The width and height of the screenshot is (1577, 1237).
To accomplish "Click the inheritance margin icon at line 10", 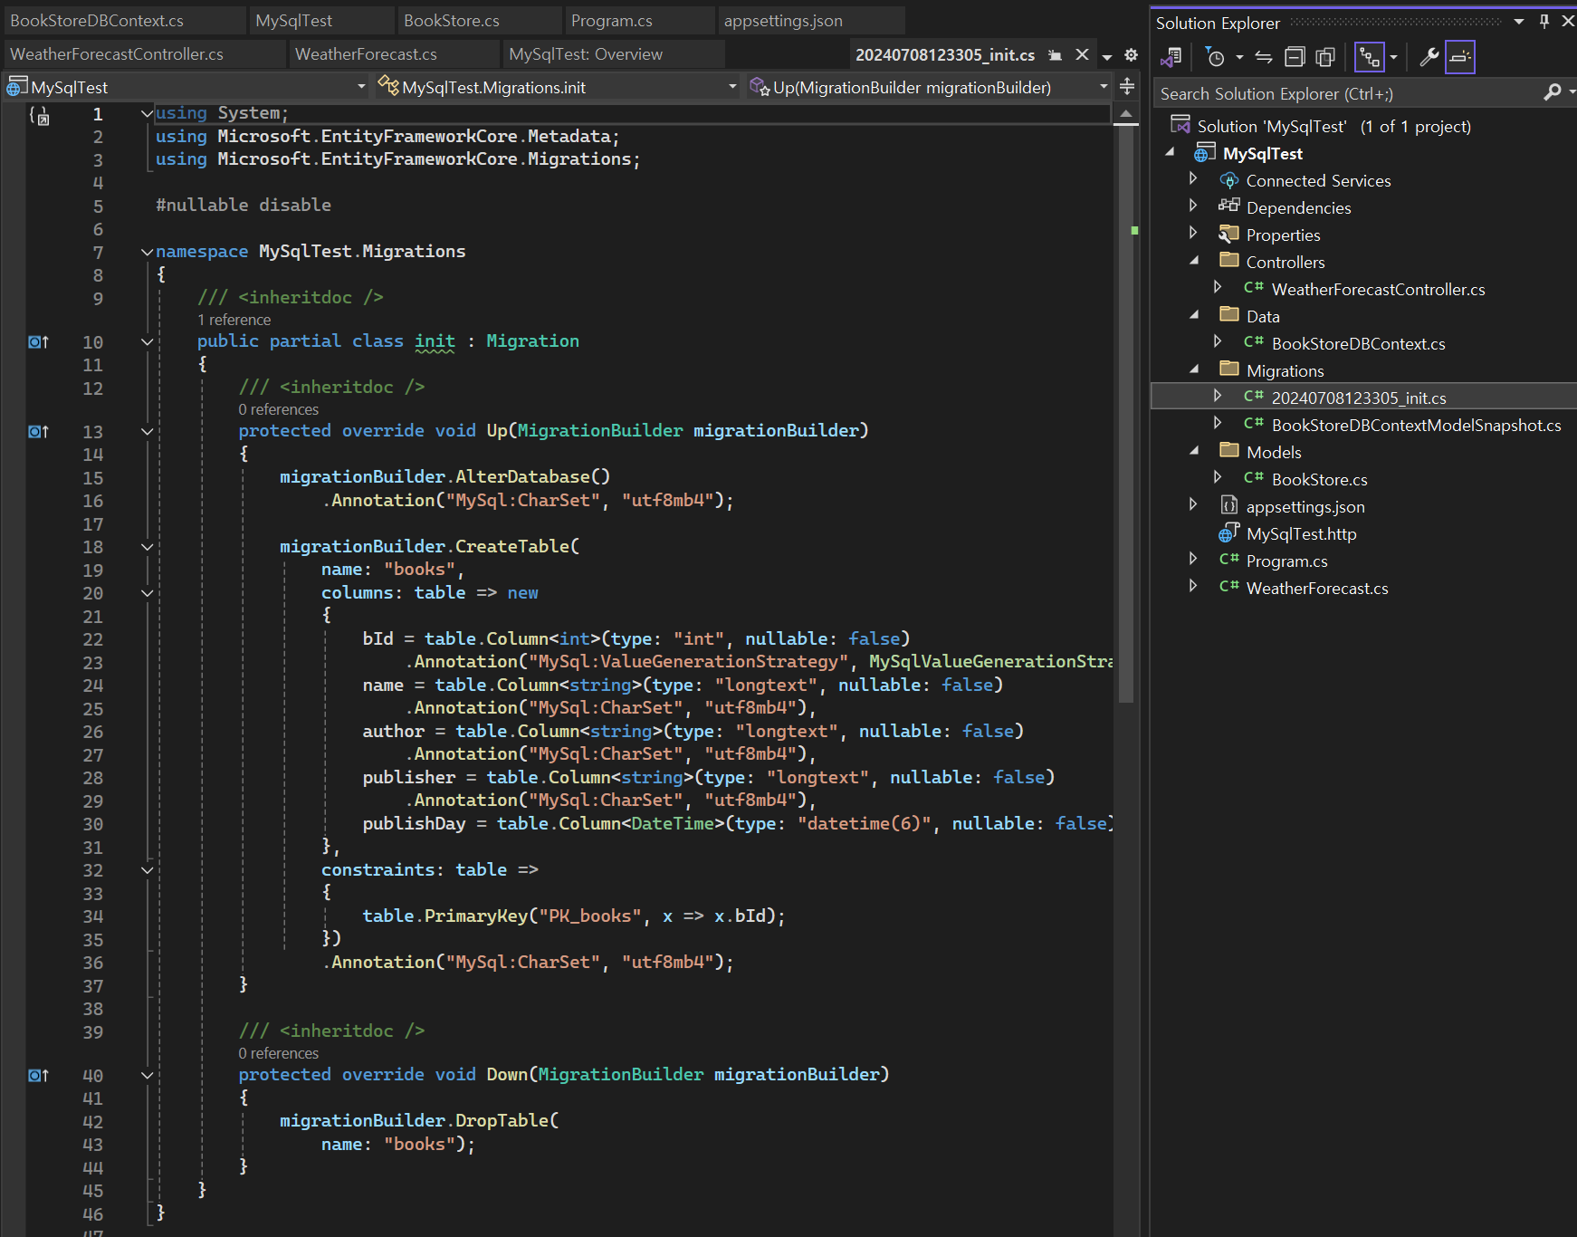I will point(38,342).
